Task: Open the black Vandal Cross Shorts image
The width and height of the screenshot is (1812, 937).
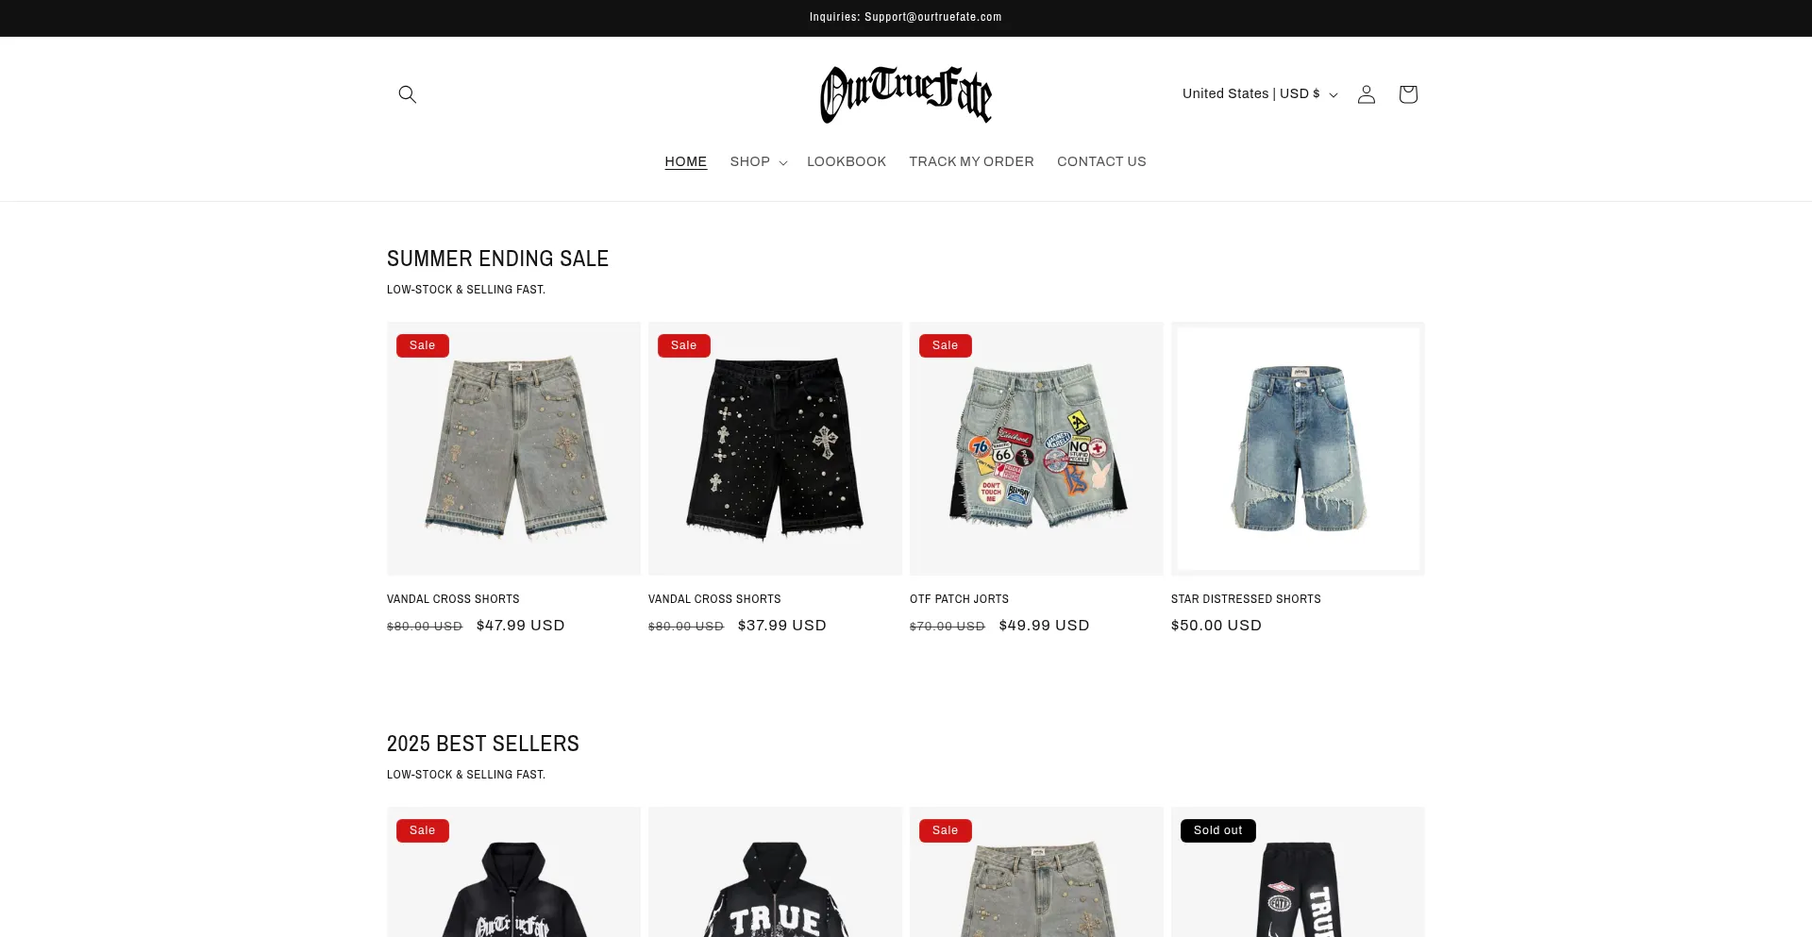Action: point(775,448)
